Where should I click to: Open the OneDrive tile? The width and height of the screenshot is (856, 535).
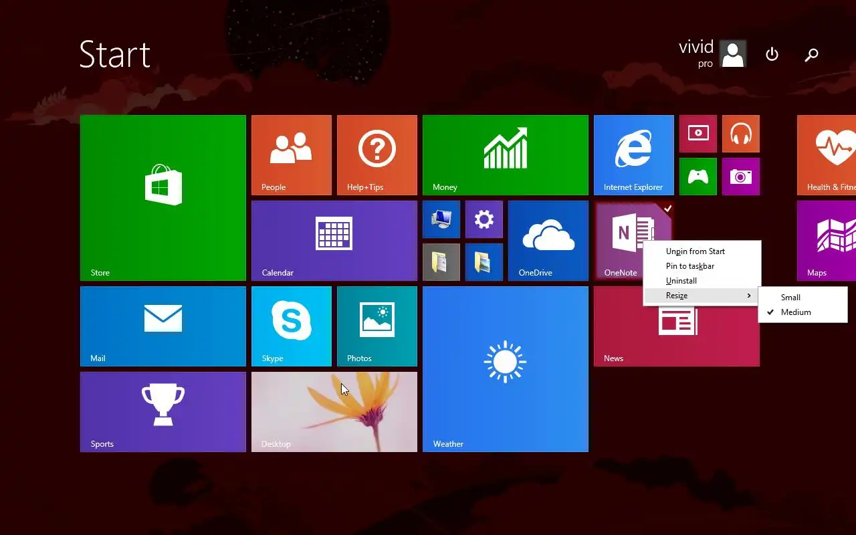[x=548, y=241]
